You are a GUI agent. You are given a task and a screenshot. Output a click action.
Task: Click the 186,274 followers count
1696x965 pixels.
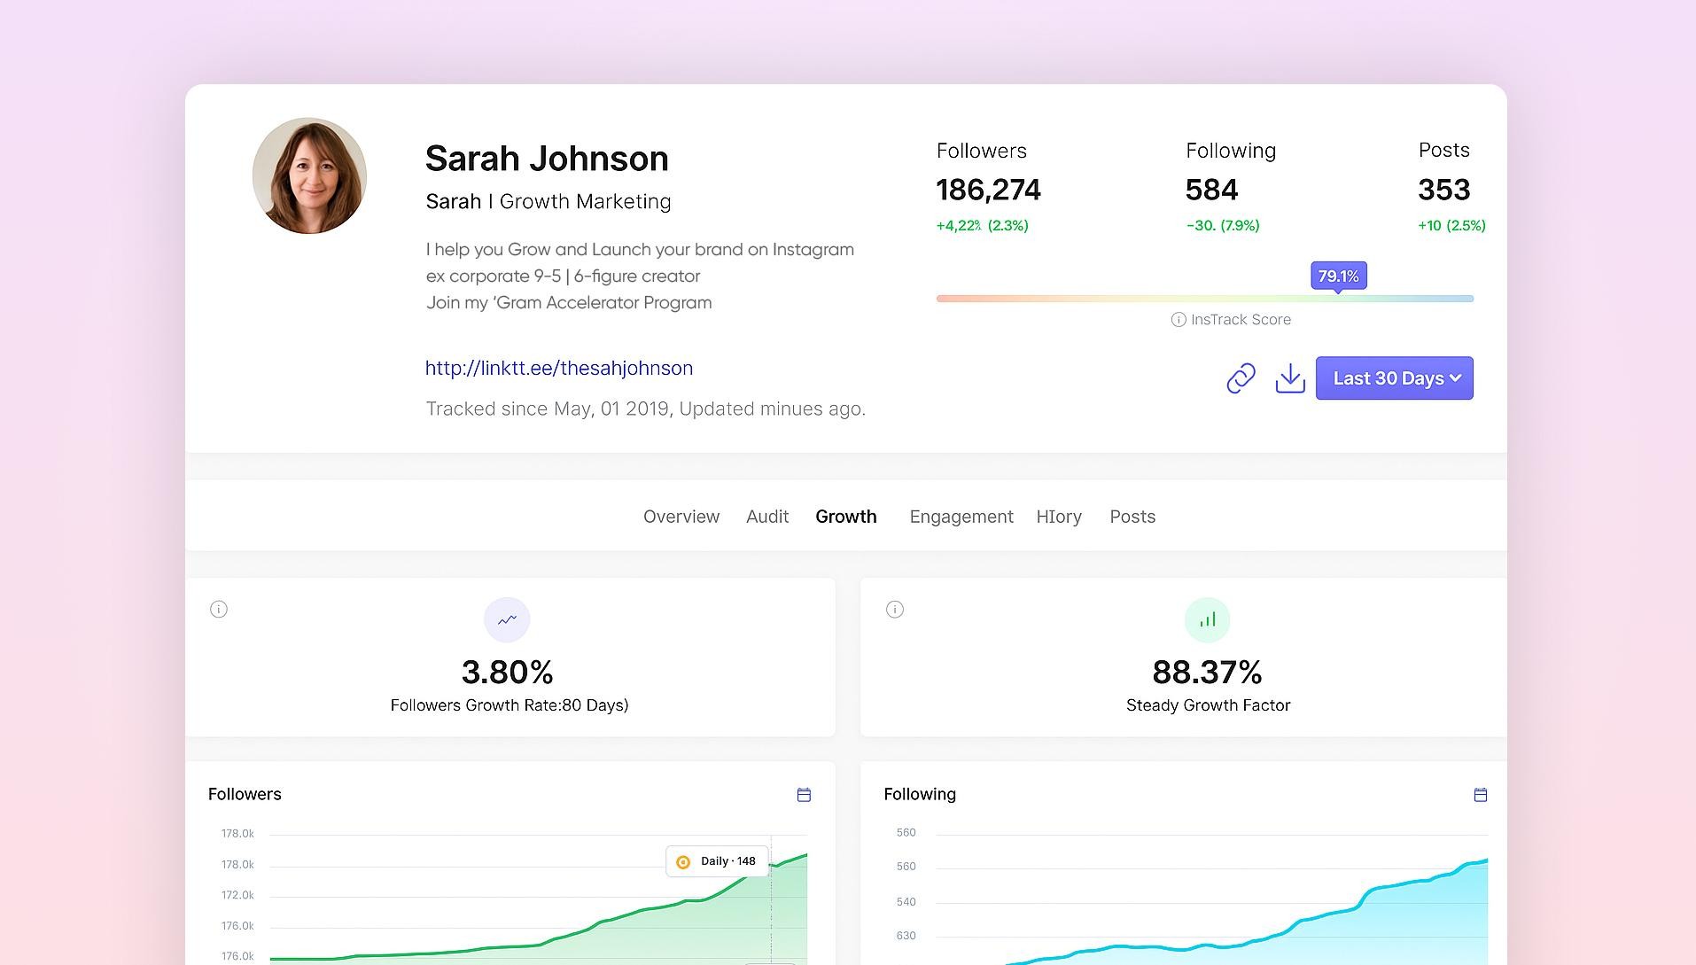[x=989, y=190]
